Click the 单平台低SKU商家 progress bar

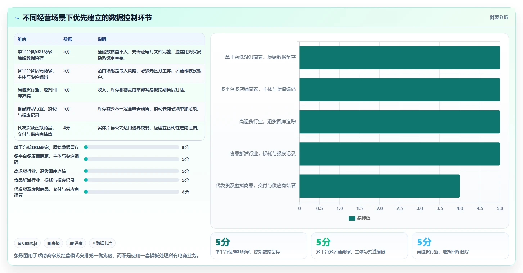click(131, 147)
